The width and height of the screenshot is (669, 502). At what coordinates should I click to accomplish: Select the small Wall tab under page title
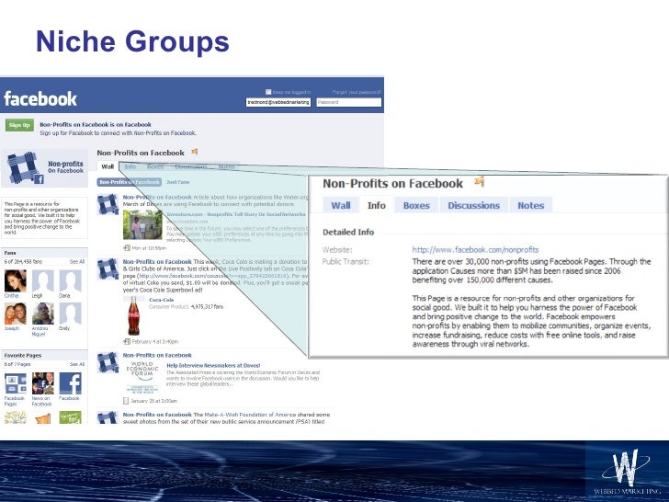108,166
